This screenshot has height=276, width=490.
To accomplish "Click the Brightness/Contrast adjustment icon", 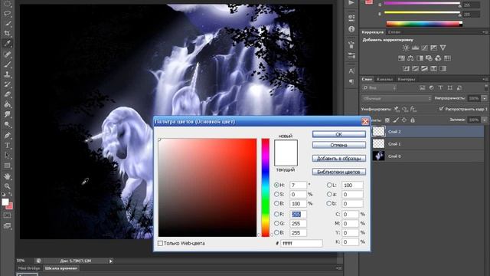I will pyautogui.click(x=406, y=48).
